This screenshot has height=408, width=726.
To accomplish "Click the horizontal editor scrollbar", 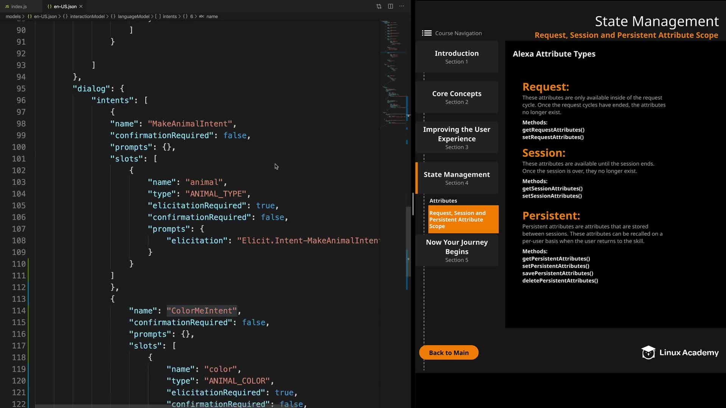I will [x=151, y=406].
